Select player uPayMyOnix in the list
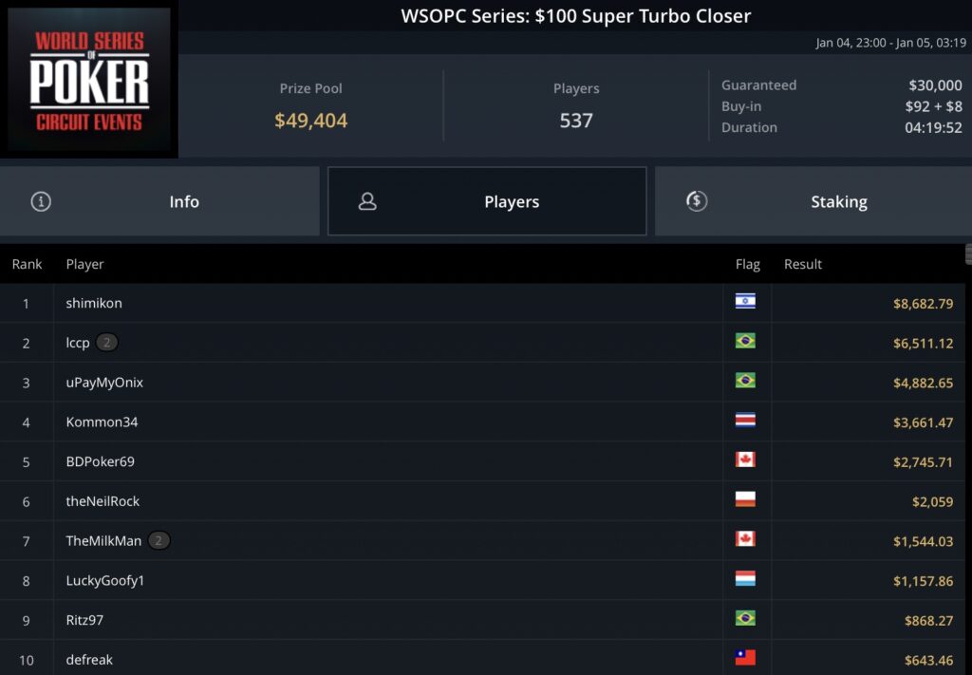 tap(104, 383)
